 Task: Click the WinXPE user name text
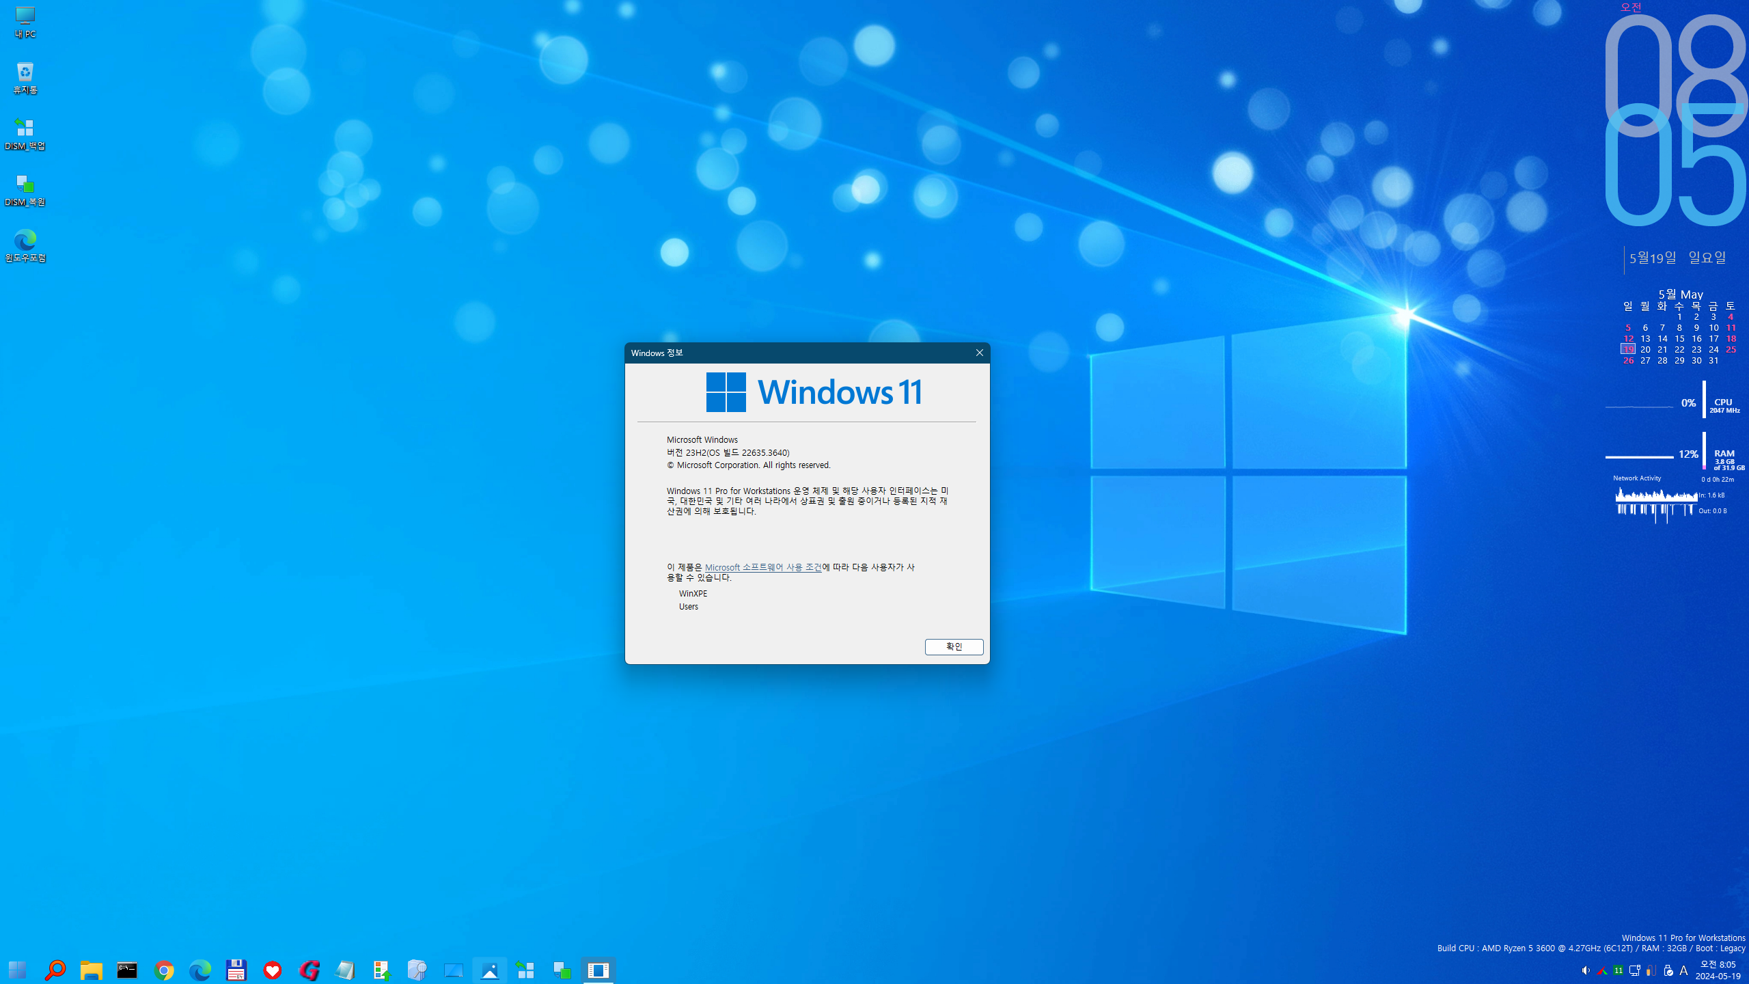pyautogui.click(x=693, y=593)
